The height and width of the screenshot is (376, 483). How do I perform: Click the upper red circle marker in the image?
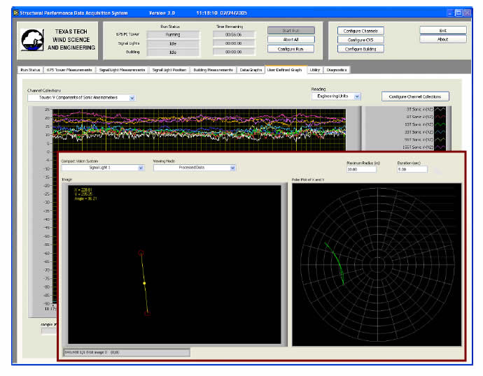[x=141, y=253]
